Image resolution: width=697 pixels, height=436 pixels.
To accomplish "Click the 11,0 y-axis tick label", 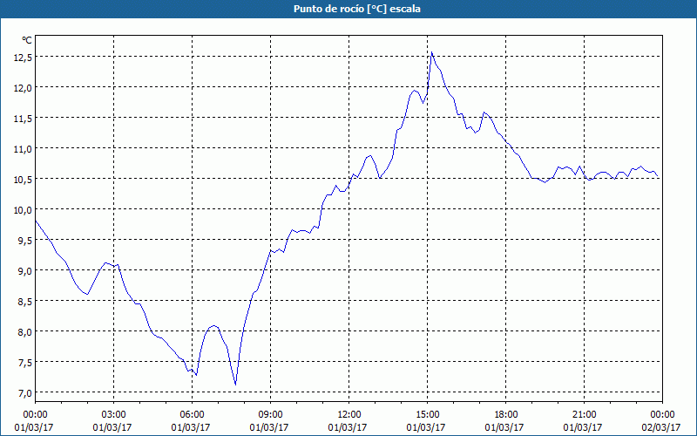I will [x=22, y=149].
